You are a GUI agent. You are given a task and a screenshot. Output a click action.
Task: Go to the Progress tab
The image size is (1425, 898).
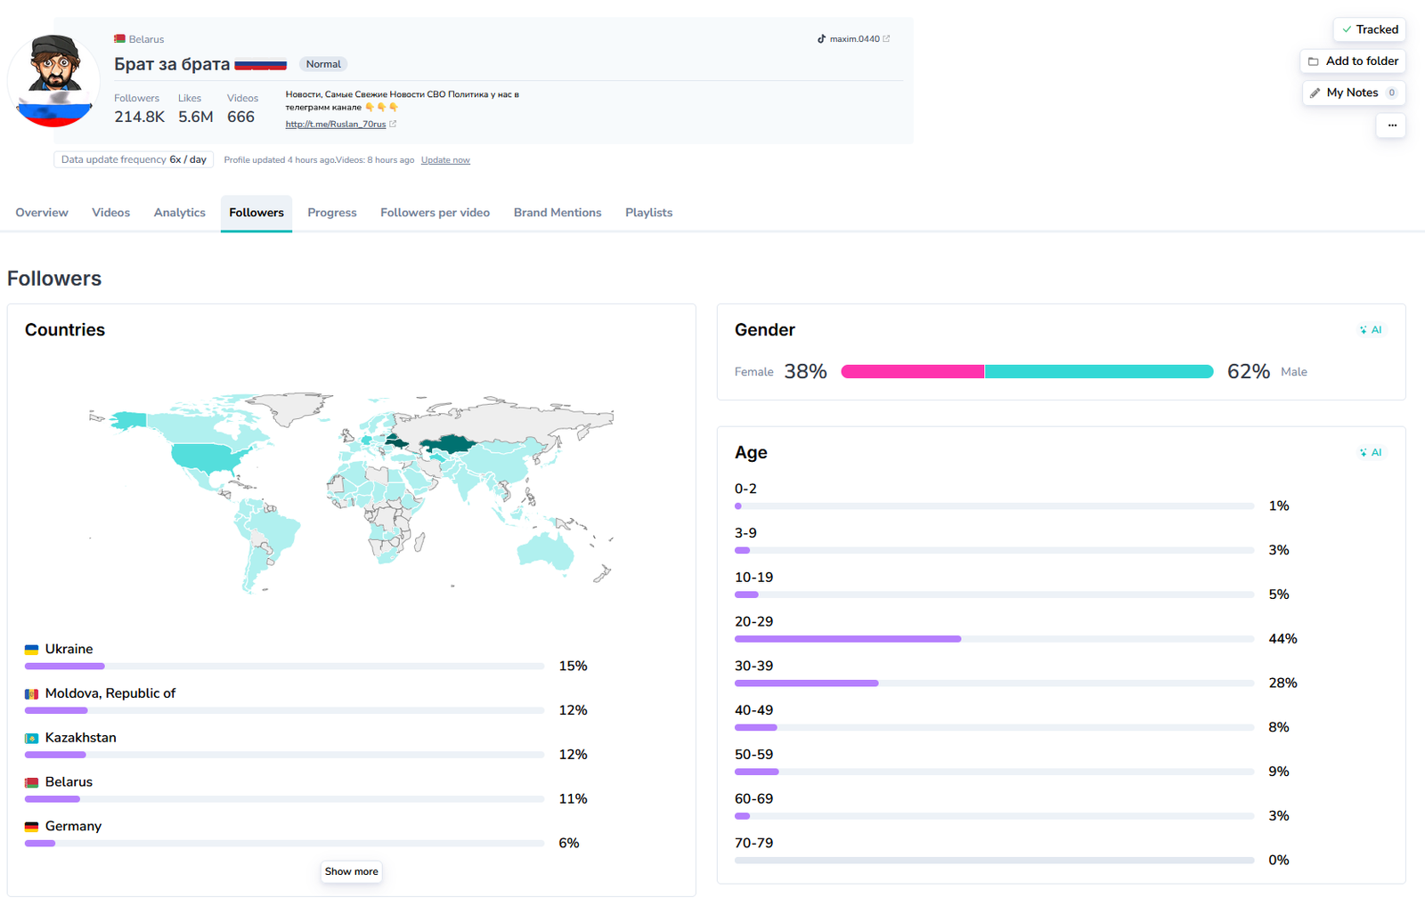coord(332,213)
